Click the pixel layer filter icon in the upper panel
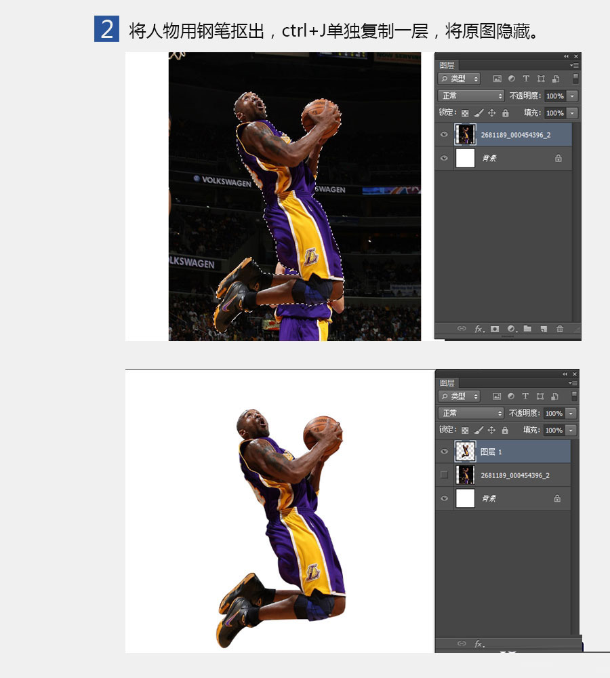Viewport: 610px width, 678px height. click(x=497, y=79)
